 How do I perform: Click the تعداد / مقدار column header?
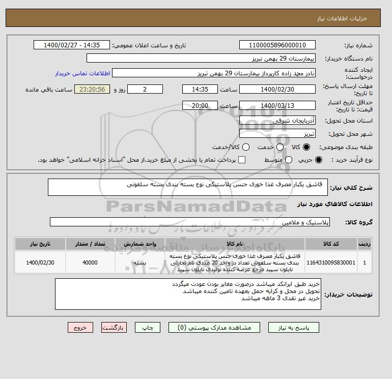(90, 244)
